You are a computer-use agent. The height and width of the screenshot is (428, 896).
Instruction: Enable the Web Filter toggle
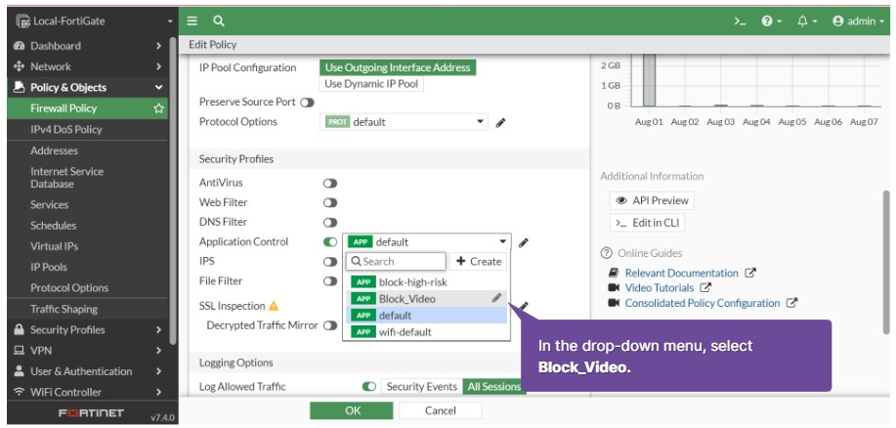coord(330,203)
